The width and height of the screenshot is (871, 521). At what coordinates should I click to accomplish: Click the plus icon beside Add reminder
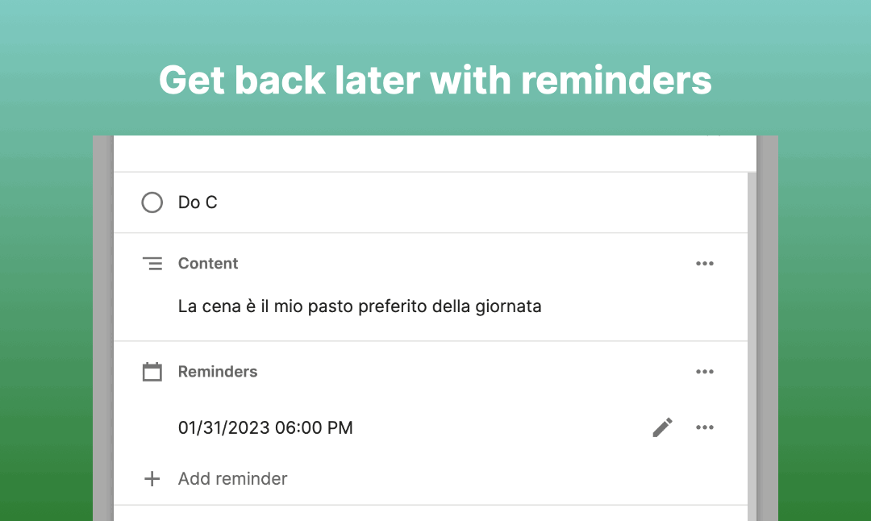(152, 479)
